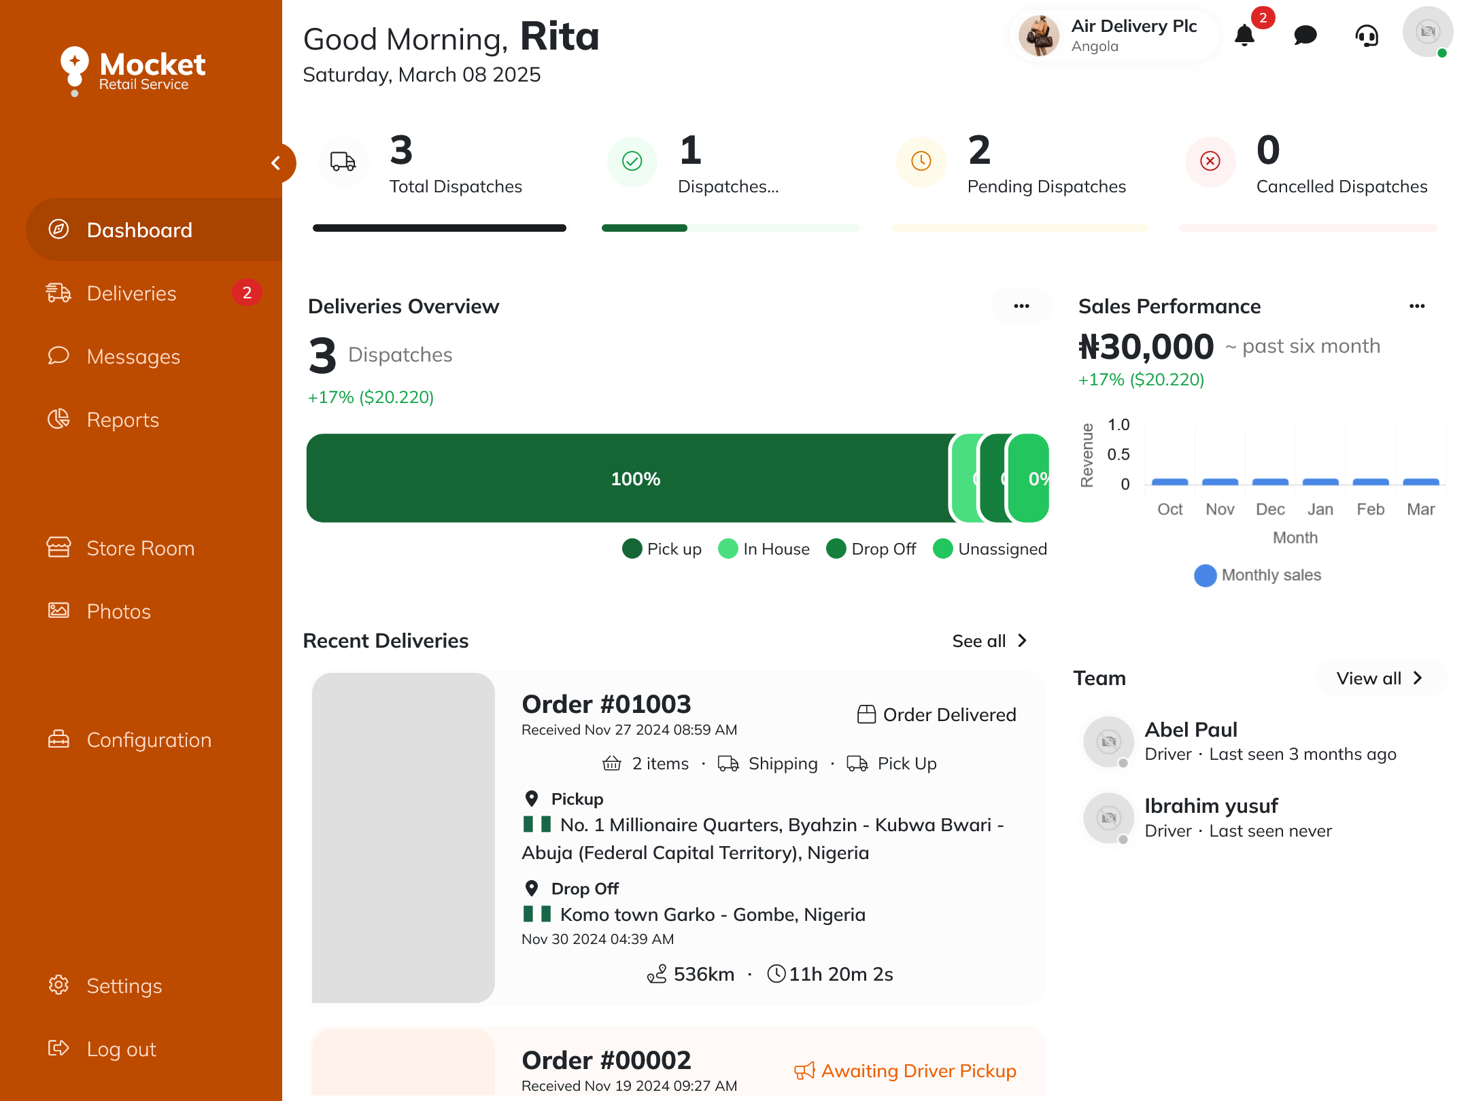Open Reports in sidebar

154,419
